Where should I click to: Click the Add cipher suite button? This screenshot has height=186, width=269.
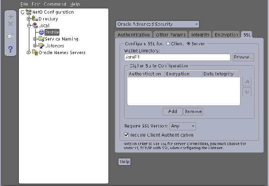pos(173,112)
